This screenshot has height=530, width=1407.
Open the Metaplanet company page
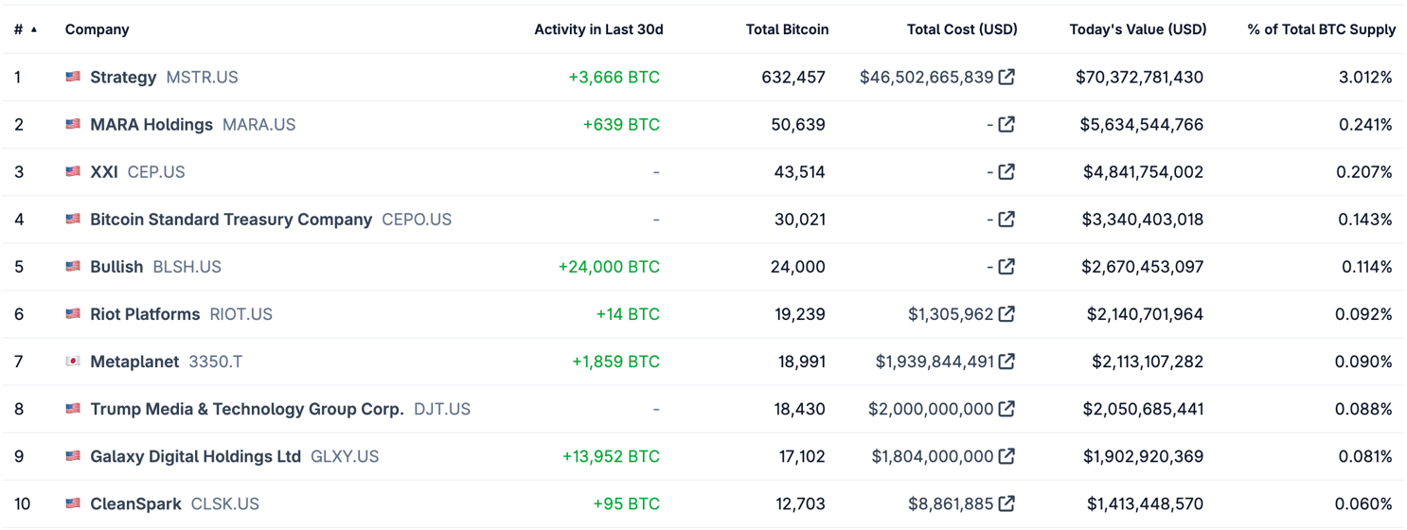tap(134, 362)
